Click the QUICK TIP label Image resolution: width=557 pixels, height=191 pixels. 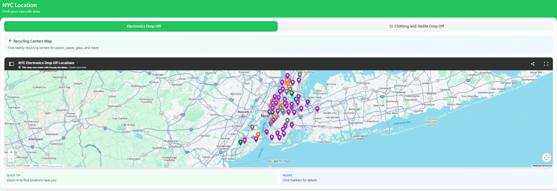pyautogui.click(x=13, y=175)
